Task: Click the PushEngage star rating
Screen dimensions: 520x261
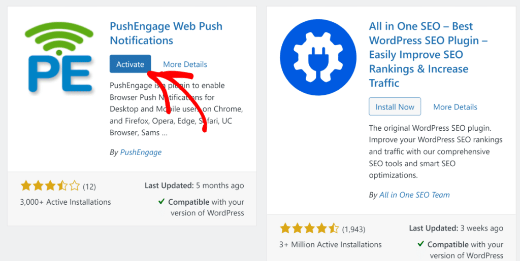Action: [x=50, y=186]
